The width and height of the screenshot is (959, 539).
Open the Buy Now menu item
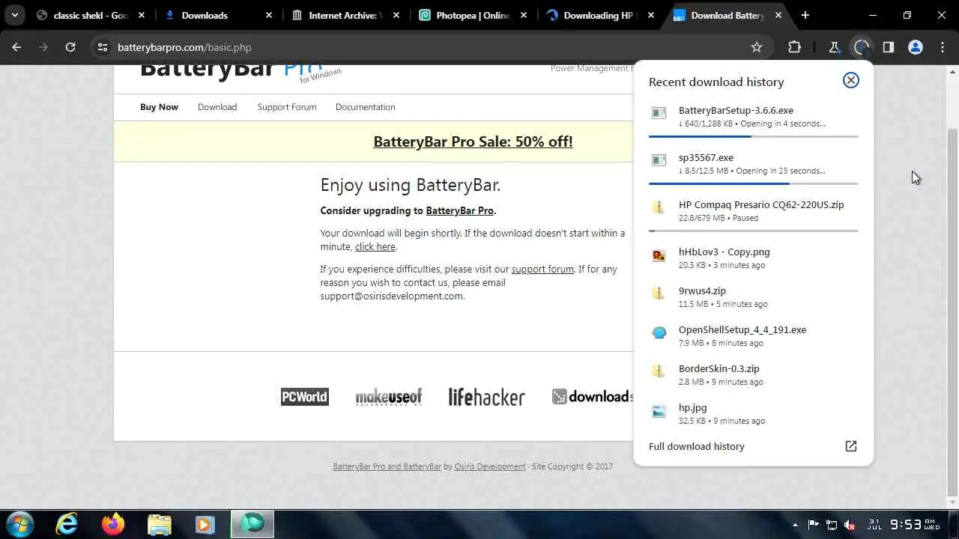(x=159, y=107)
